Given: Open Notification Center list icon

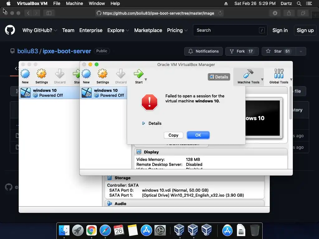Looking at the screenshot, I should pyautogui.click(x=309, y=3).
